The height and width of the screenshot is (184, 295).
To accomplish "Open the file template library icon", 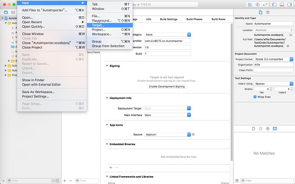I will [x=254, y=128].
